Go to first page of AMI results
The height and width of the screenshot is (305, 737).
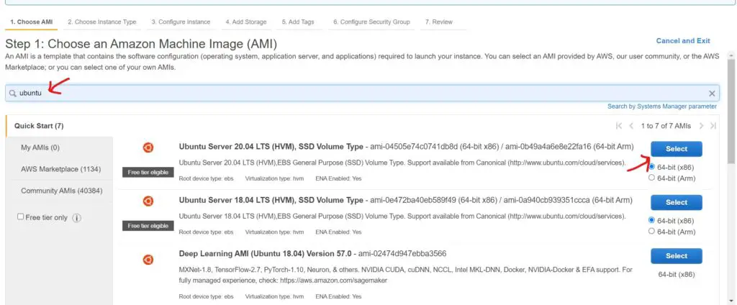pyautogui.click(x=619, y=126)
